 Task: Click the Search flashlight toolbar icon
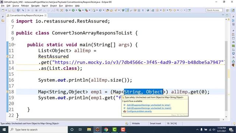point(116,10)
